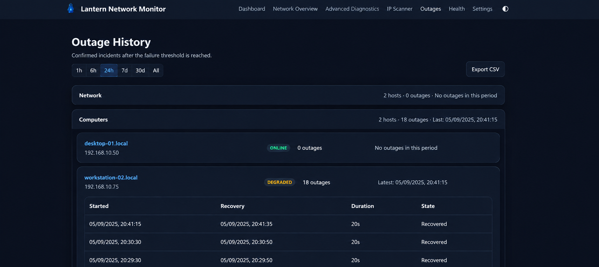Click the Computers summary: 2 hosts, 18 outages

[x=438, y=119]
